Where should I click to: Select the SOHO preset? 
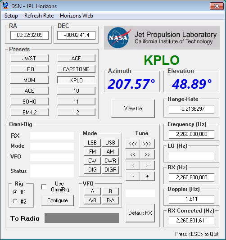coord(29,102)
